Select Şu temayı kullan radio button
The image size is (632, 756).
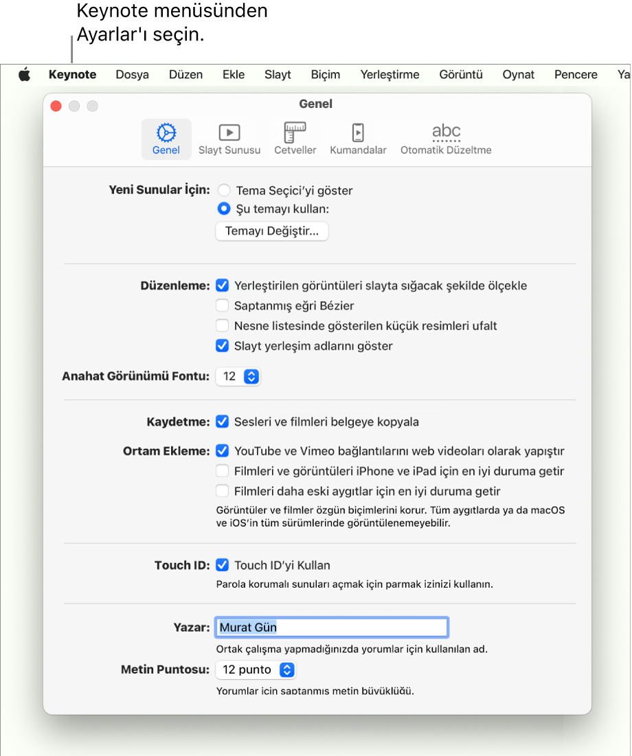point(224,209)
